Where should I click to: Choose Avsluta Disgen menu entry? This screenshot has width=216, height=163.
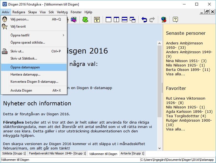(34, 90)
